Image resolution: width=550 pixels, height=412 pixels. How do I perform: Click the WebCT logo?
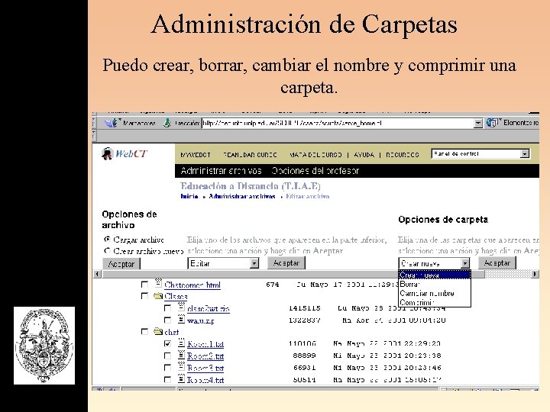tap(125, 153)
